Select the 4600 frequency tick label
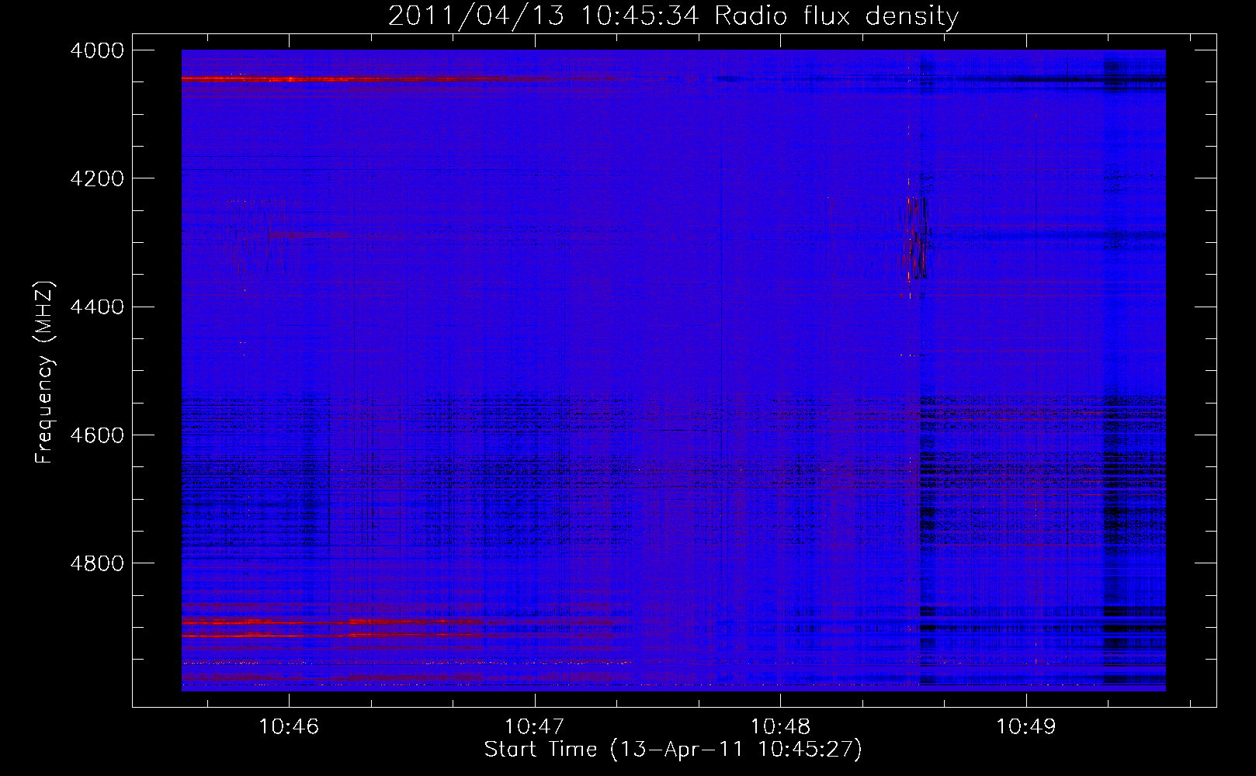This screenshot has height=776, width=1256. coord(97,435)
